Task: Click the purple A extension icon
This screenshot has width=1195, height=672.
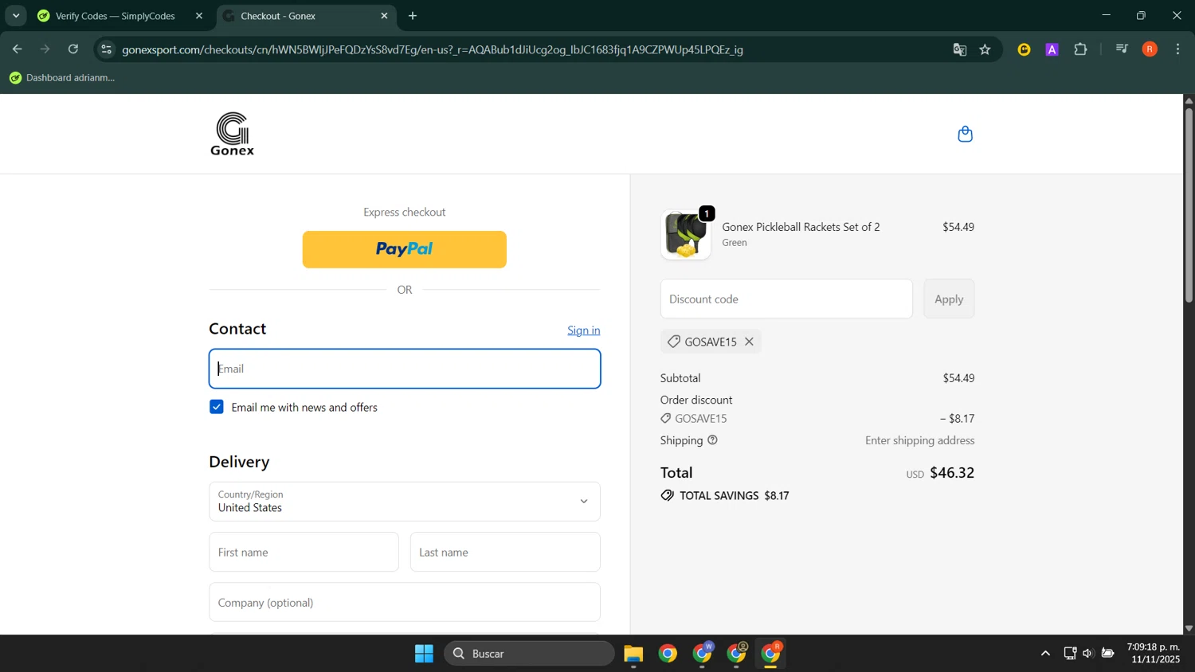Action: [1052, 49]
